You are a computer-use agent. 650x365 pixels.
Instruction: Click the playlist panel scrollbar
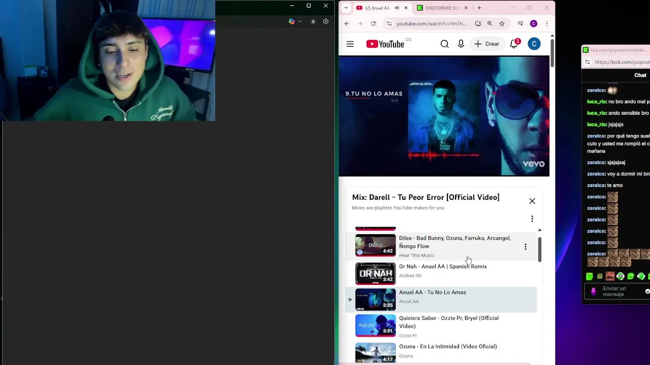pyautogui.click(x=539, y=249)
